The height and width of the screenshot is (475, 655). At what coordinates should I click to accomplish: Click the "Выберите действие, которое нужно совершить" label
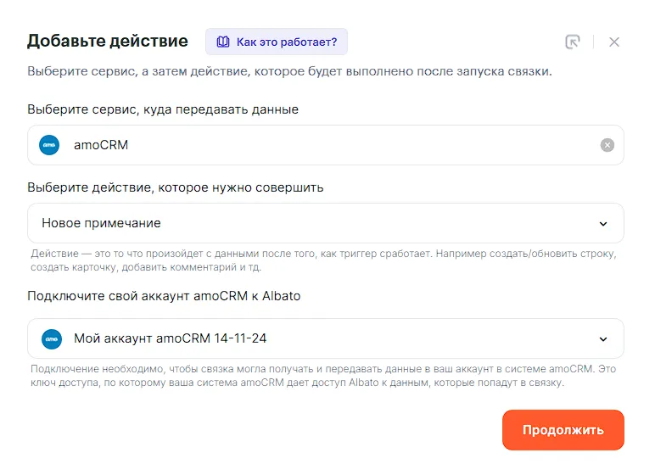[x=176, y=187]
